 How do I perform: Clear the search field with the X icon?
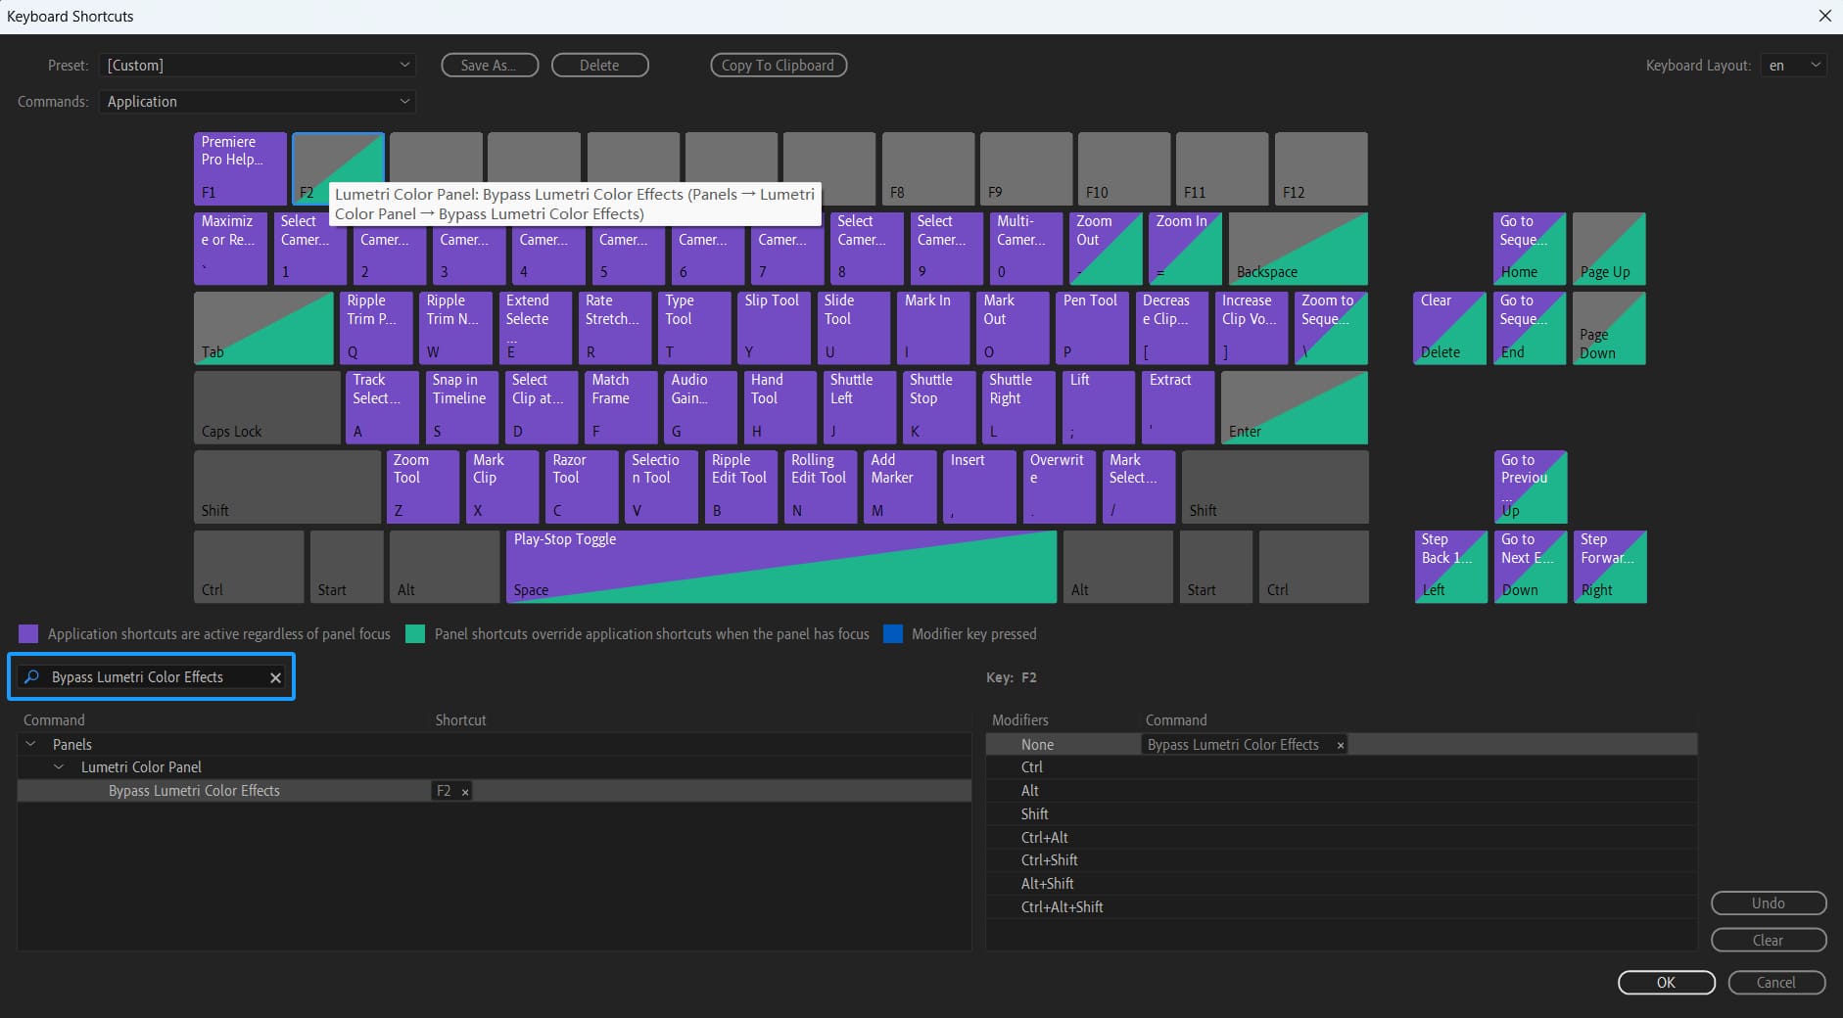275,677
